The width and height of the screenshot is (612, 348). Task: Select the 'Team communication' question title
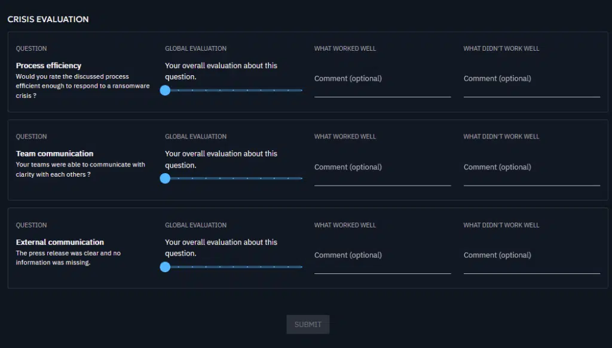pyautogui.click(x=54, y=154)
